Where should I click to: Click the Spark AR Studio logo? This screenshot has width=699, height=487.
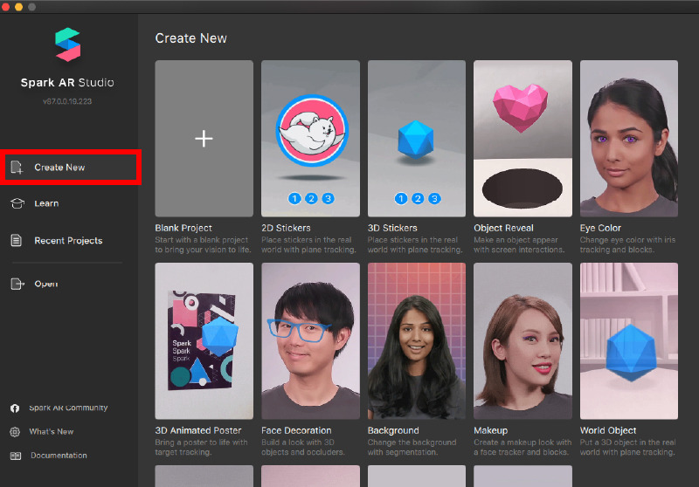68,45
